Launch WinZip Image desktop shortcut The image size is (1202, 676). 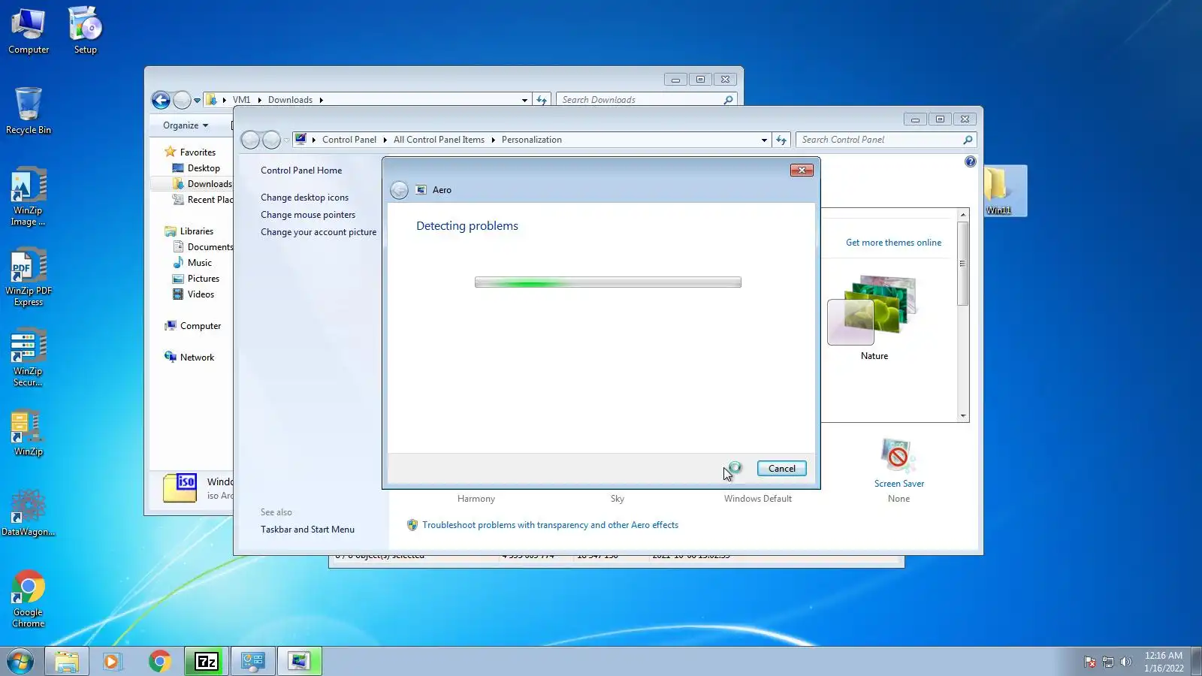(x=29, y=196)
